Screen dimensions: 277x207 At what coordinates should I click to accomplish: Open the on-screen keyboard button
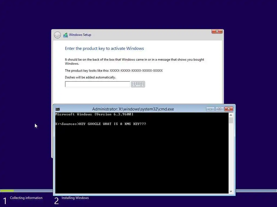[138, 84]
